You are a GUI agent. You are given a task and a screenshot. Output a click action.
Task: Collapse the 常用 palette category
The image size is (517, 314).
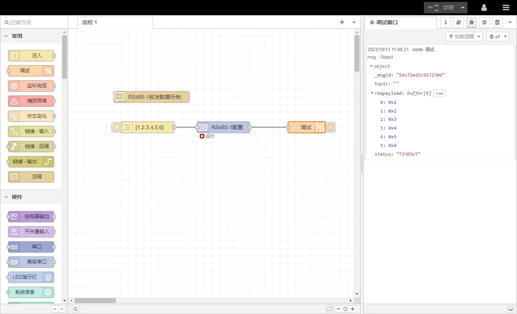(6, 36)
